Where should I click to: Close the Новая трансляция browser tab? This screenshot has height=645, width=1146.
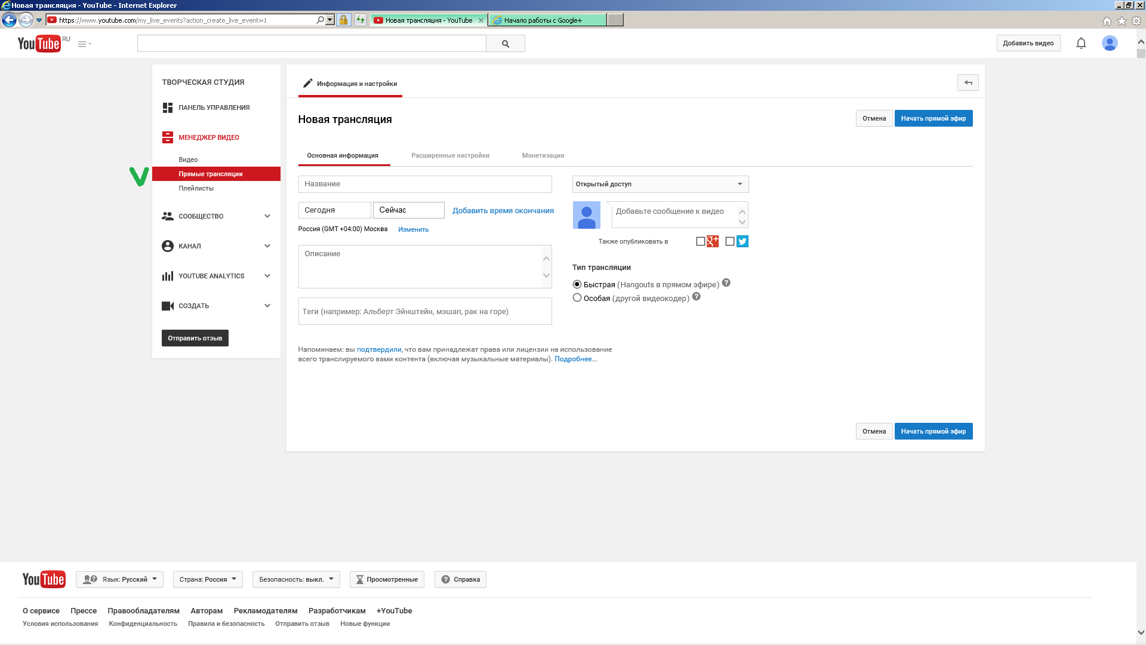coord(481,20)
